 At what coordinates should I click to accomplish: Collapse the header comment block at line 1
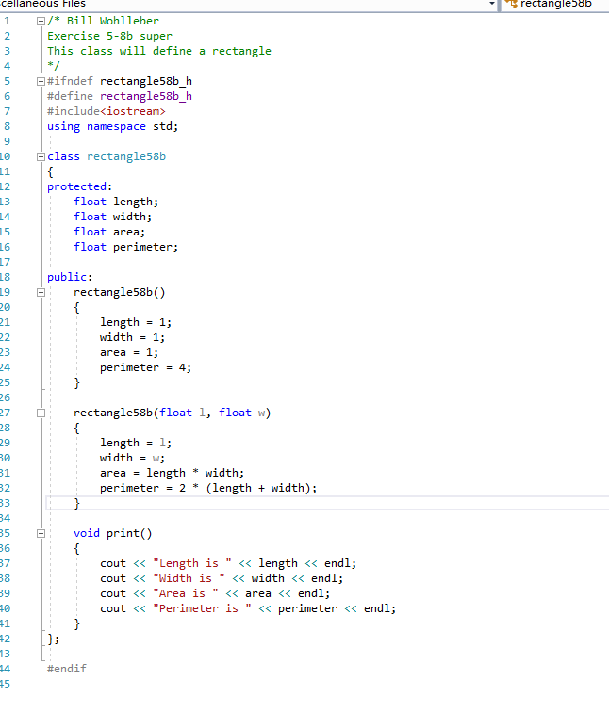pos(41,21)
